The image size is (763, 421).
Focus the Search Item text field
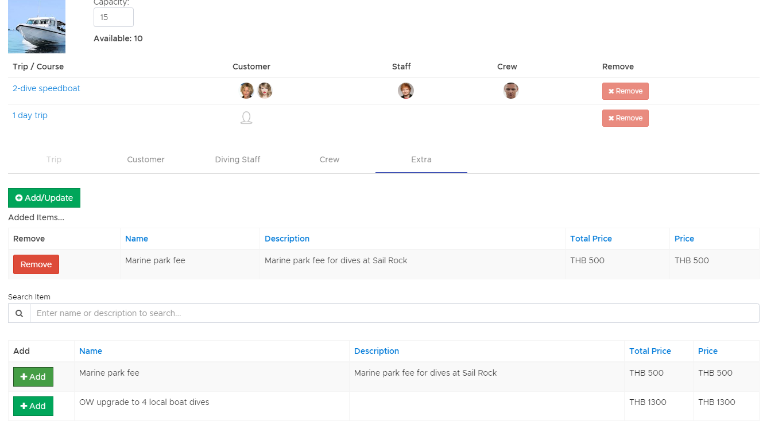click(x=394, y=313)
